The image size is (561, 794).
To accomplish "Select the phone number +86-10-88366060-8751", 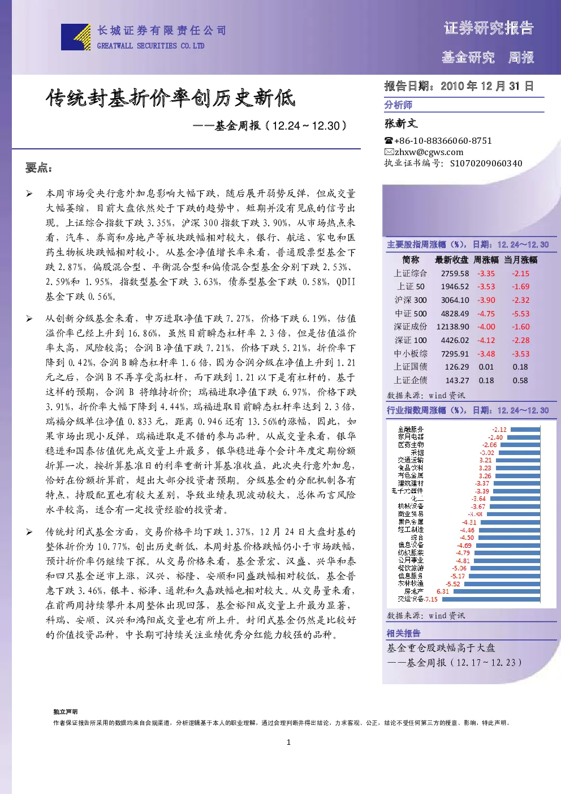I will click(x=443, y=140).
